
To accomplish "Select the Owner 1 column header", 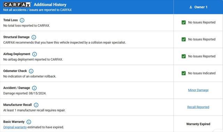I will click(198, 7).
